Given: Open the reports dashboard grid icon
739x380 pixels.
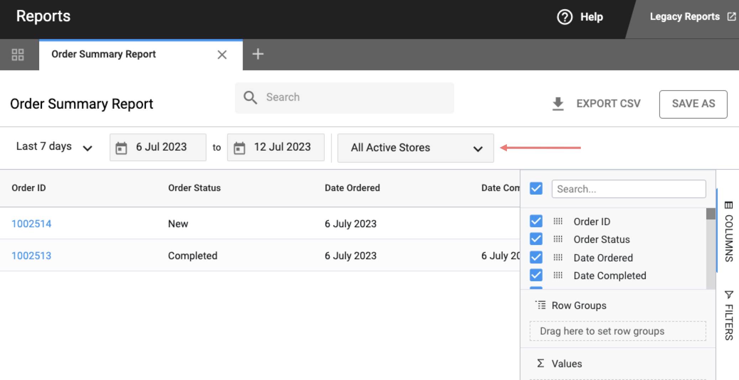Looking at the screenshot, I should (18, 55).
